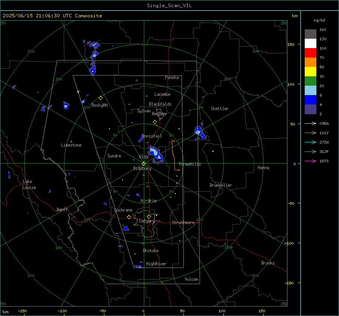Click the 18TS legend label
Screen dimensions: 339x316
tap(324, 161)
